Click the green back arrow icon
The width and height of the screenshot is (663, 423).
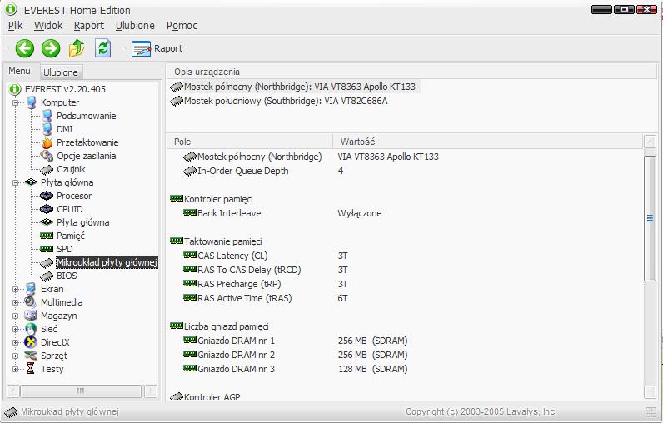25,48
